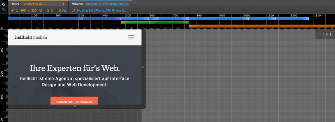Viewport: 335px width, 122px height.
Task: Click the zoom out minus button
Action: [320, 34]
